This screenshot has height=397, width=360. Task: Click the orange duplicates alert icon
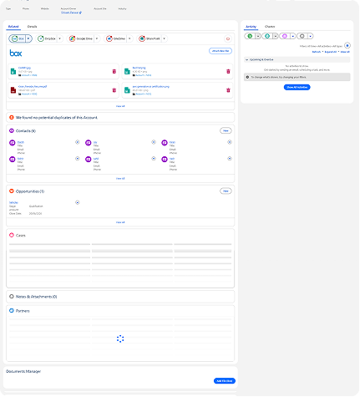(12, 118)
